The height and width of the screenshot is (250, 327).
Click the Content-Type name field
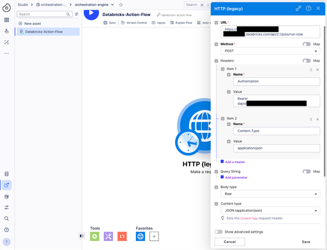[277, 131]
